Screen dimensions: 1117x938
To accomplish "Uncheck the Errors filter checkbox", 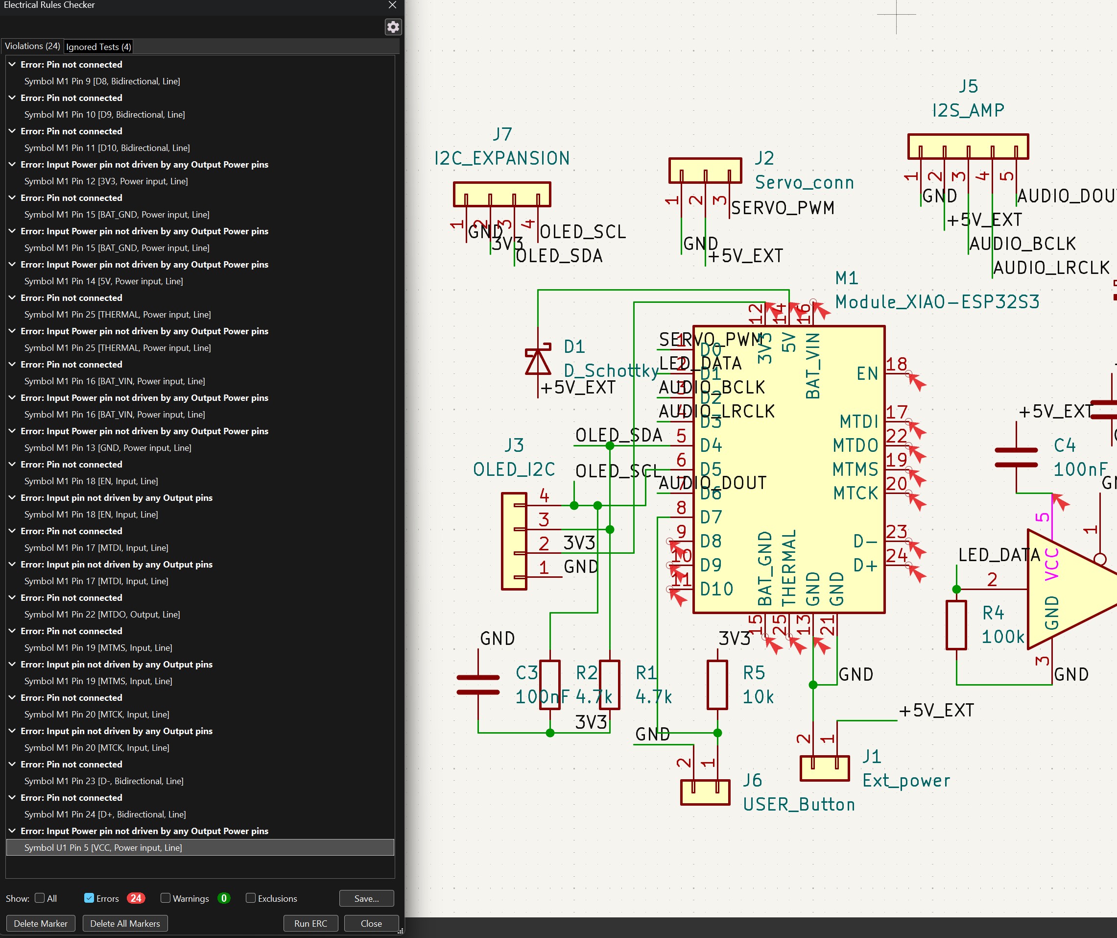I will (89, 898).
